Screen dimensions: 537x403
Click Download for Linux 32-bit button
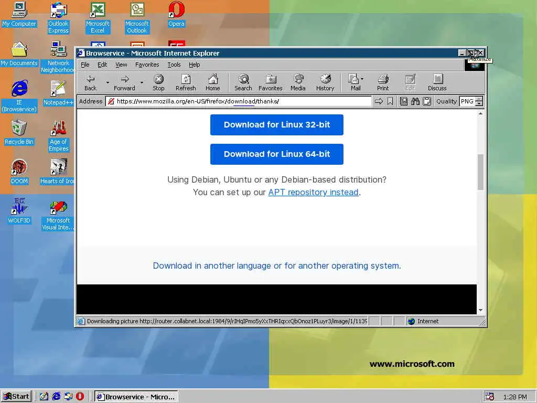coord(277,125)
